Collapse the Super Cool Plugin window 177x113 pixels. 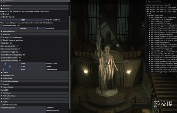146,1
